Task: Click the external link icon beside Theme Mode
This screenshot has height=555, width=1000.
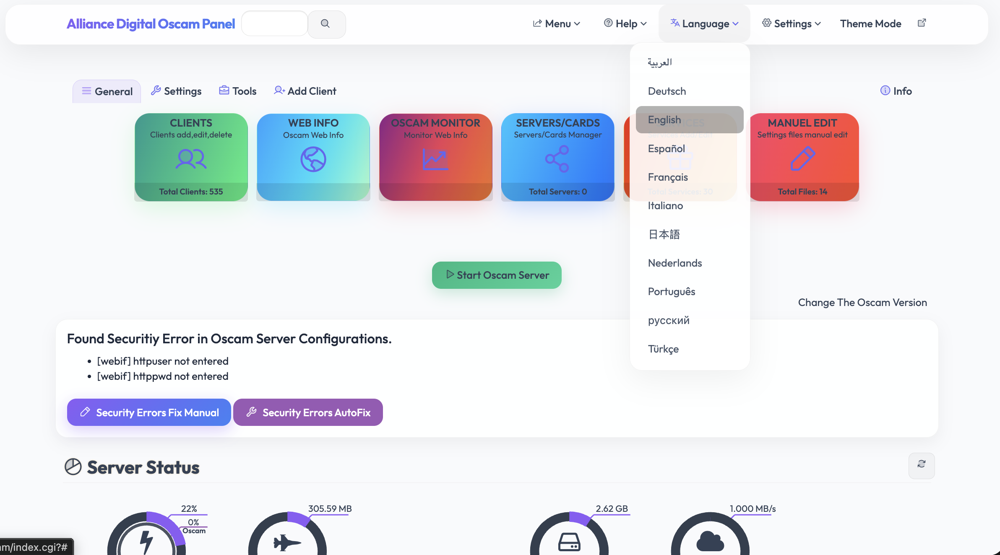Action: tap(922, 23)
